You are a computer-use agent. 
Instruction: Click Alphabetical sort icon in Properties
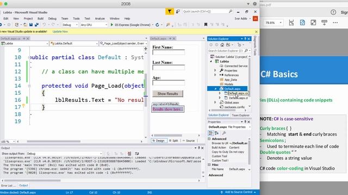pyautogui.click(x=217, y=133)
